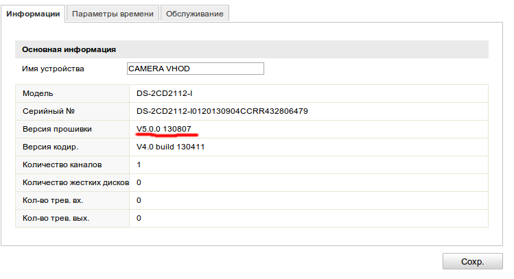Click the Количество жестких дисков label
This screenshot has height=279, width=514.
click(x=75, y=182)
